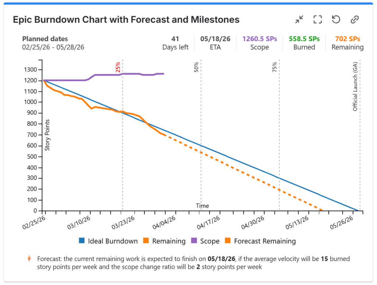This screenshot has height=285, width=377.
Task: Click the 558.5 SPs Burned stat
Action: (x=304, y=39)
